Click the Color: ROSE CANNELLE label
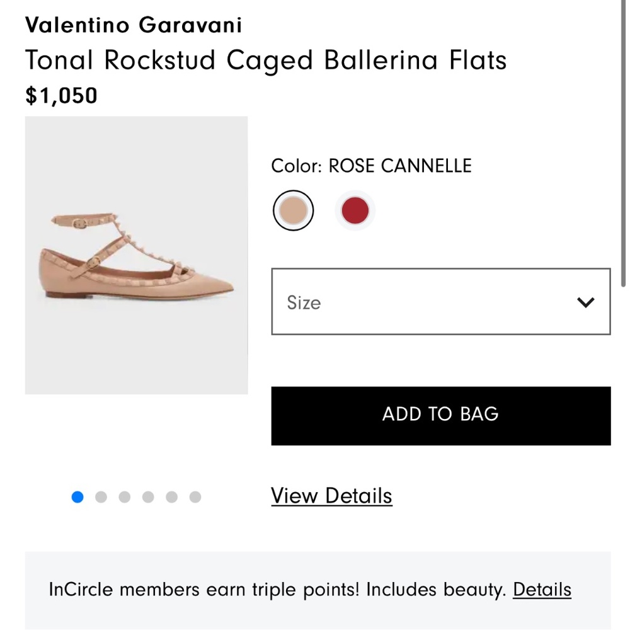 (x=371, y=166)
